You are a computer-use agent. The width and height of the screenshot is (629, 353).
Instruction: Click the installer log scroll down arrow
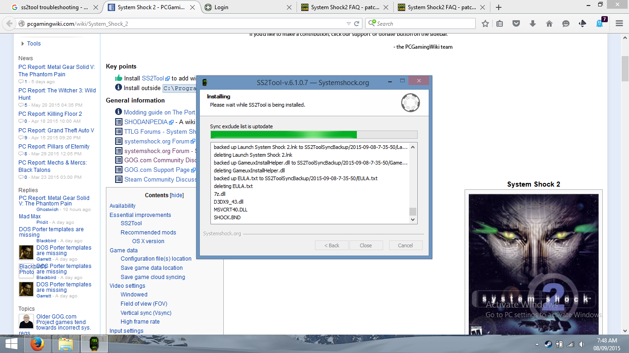click(413, 220)
